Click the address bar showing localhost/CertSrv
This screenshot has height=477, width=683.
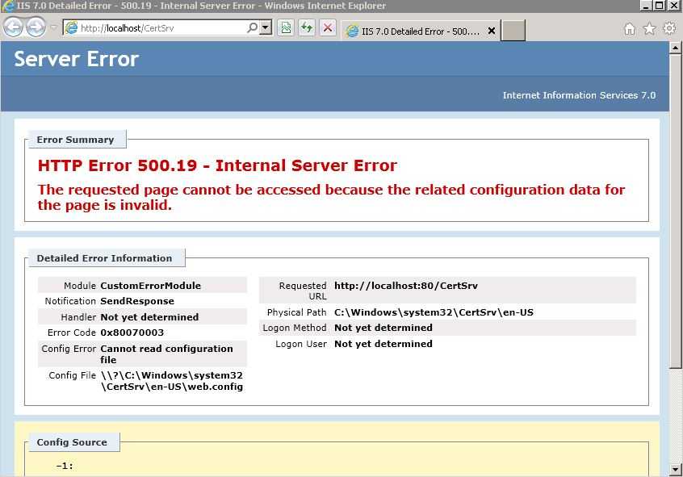[x=155, y=28]
